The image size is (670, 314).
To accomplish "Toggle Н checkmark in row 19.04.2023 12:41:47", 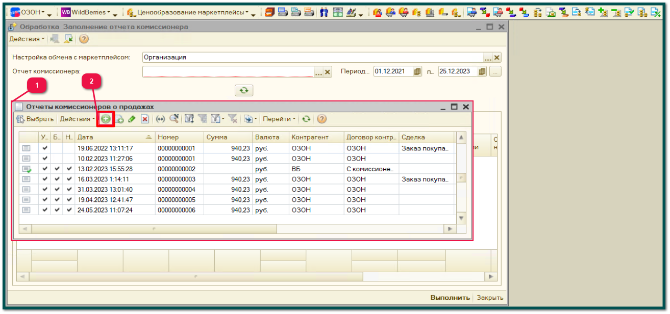I will pyautogui.click(x=69, y=199).
